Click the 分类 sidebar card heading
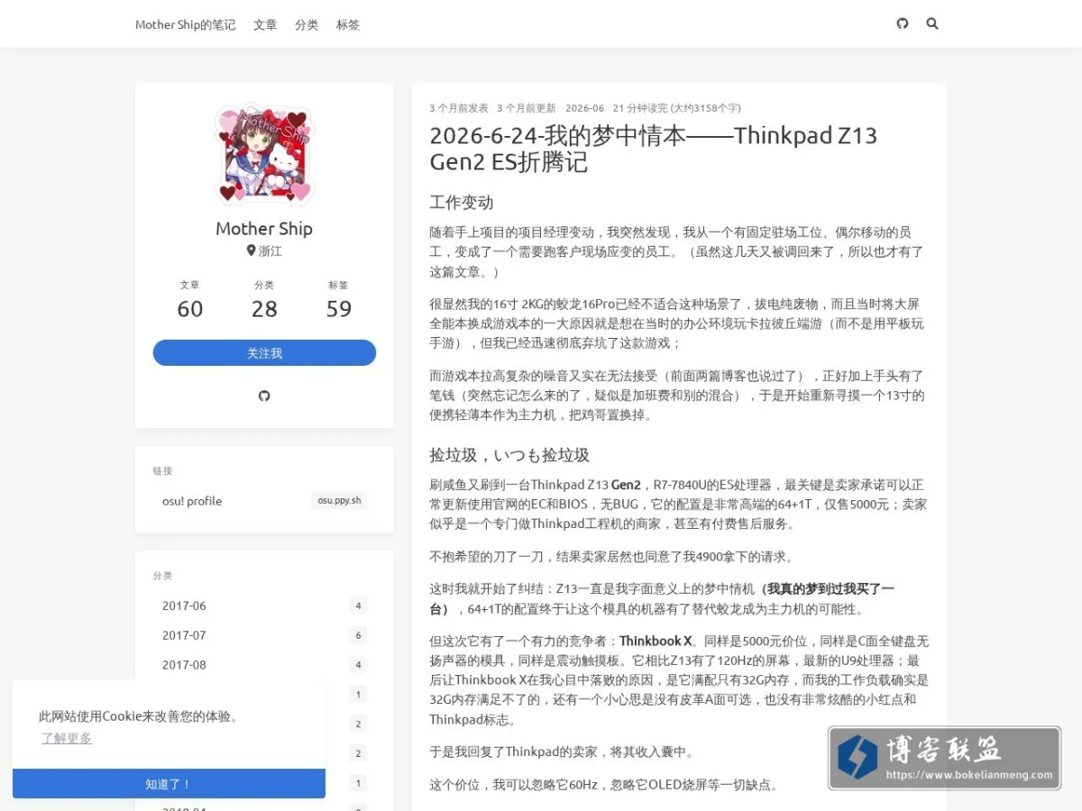The width and height of the screenshot is (1082, 811). pyautogui.click(x=162, y=575)
